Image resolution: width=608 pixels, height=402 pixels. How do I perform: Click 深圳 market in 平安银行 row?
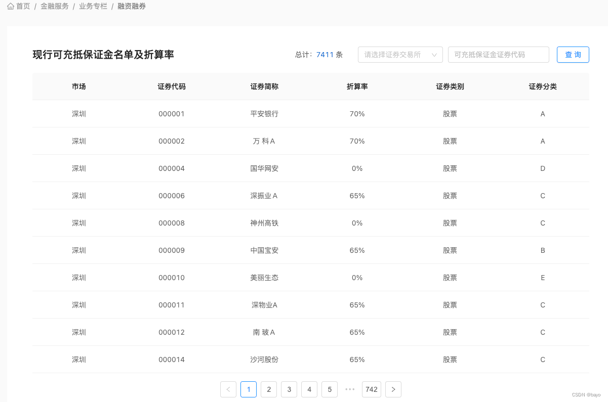click(x=79, y=114)
